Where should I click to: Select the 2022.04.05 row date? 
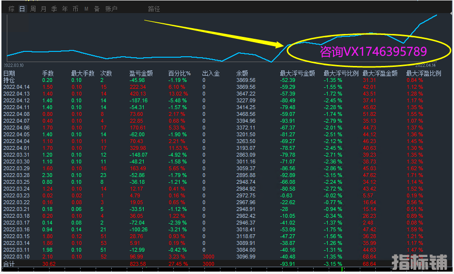coord(16,134)
